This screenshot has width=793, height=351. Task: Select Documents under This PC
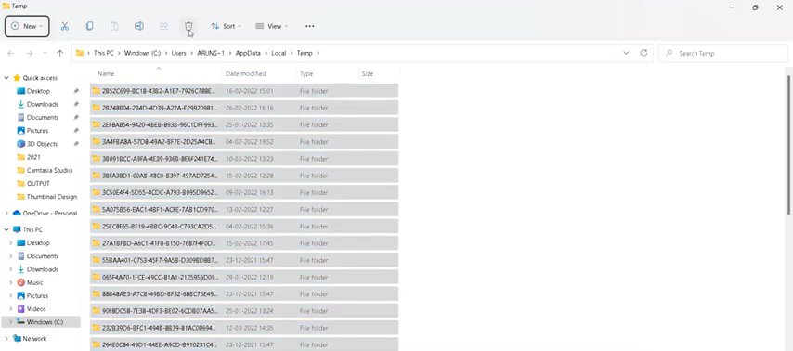(x=43, y=256)
